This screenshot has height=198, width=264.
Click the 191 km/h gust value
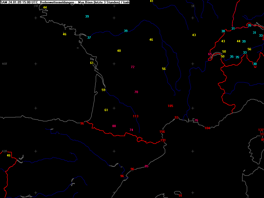tap(163, 140)
